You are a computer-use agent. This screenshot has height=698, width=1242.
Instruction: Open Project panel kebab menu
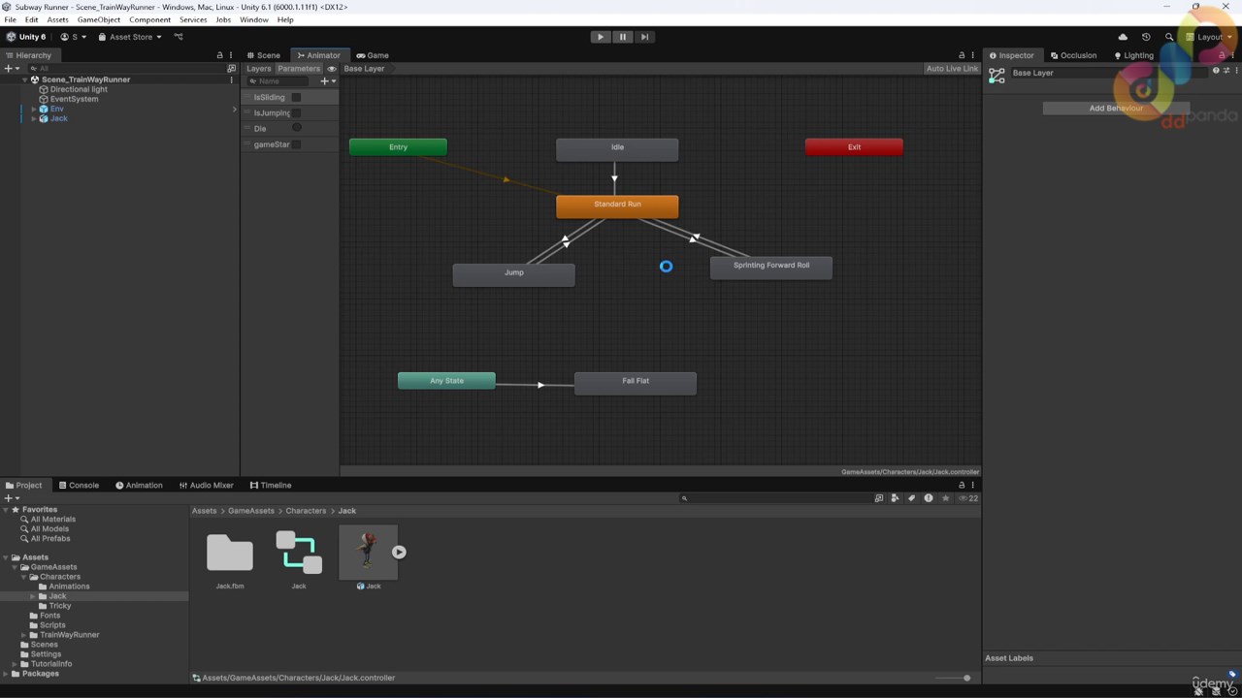[x=973, y=485]
